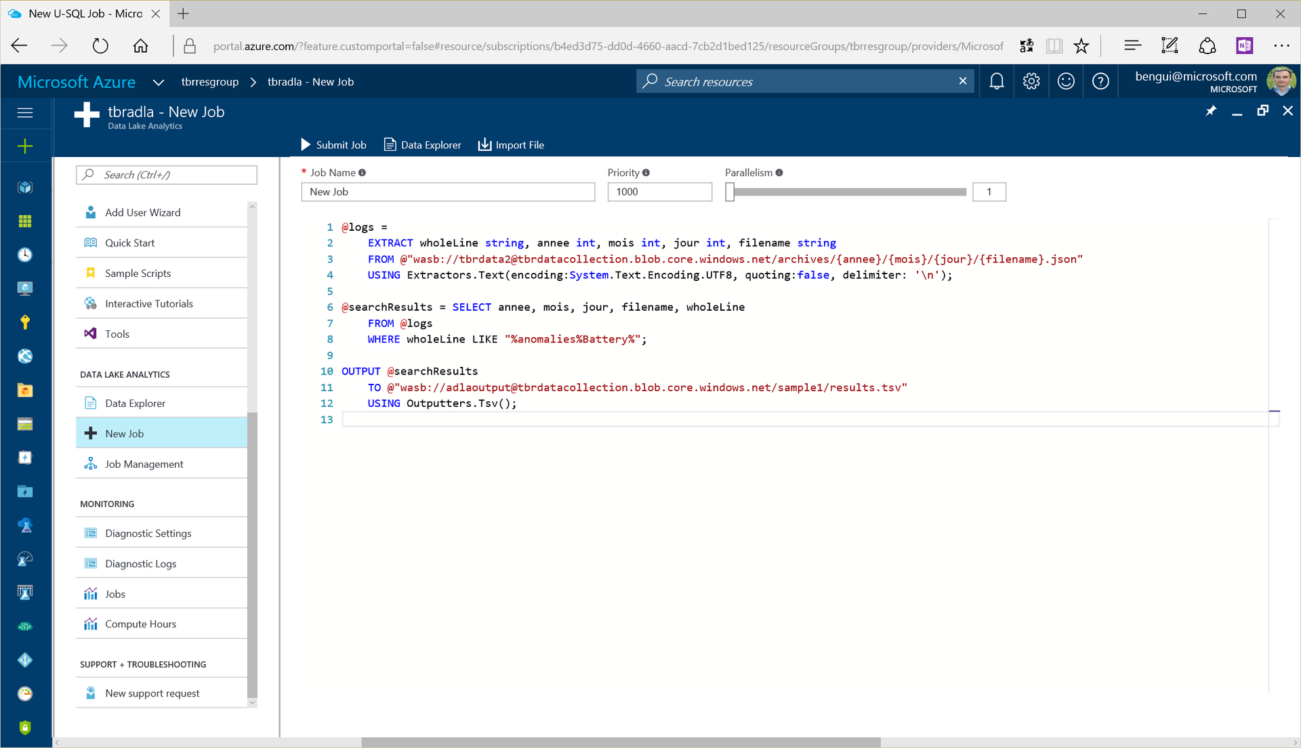This screenshot has width=1301, height=748.
Task: Expand the Microsoft Azure dropdown chevron
Action: (x=159, y=83)
